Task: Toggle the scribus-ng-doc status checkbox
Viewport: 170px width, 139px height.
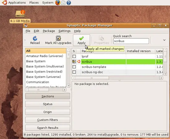Action: [x=74, y=72]
